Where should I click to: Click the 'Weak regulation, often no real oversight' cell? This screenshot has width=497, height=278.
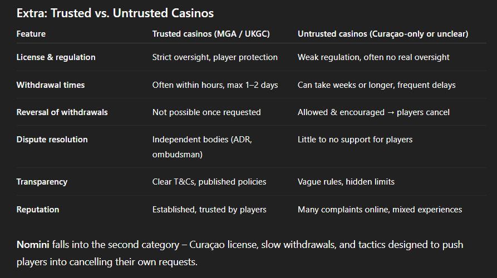[373, 57]
